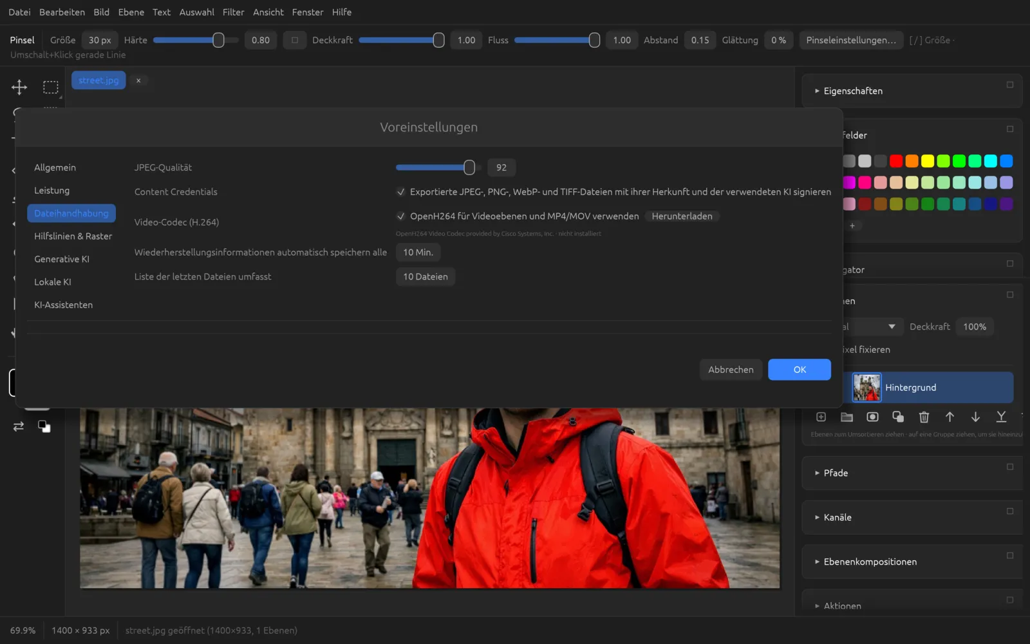Delete layer using the trash icon
The height and width of the screenshot is (644, 1030).
(x=924, y=417)
